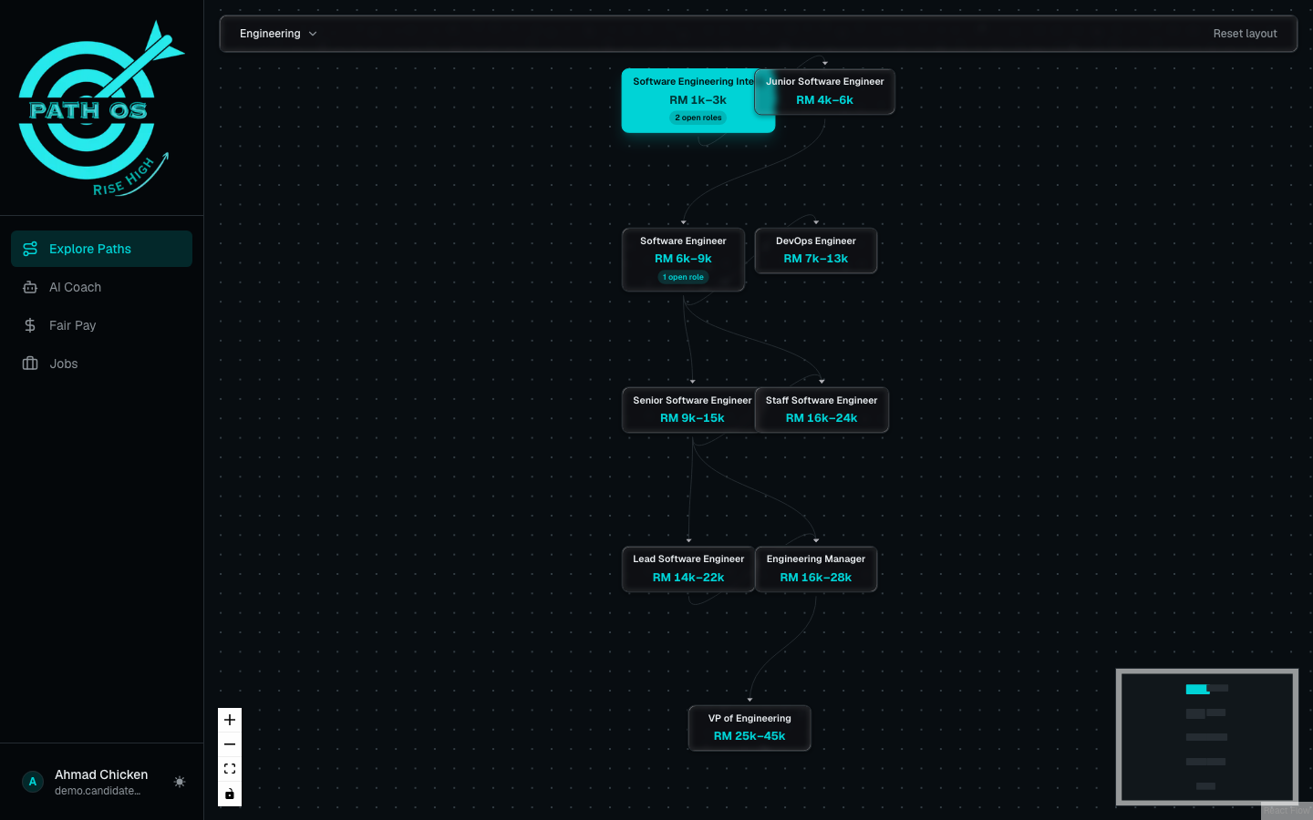
Task: Open Fair Pay page
Action: tap(101, 325)
